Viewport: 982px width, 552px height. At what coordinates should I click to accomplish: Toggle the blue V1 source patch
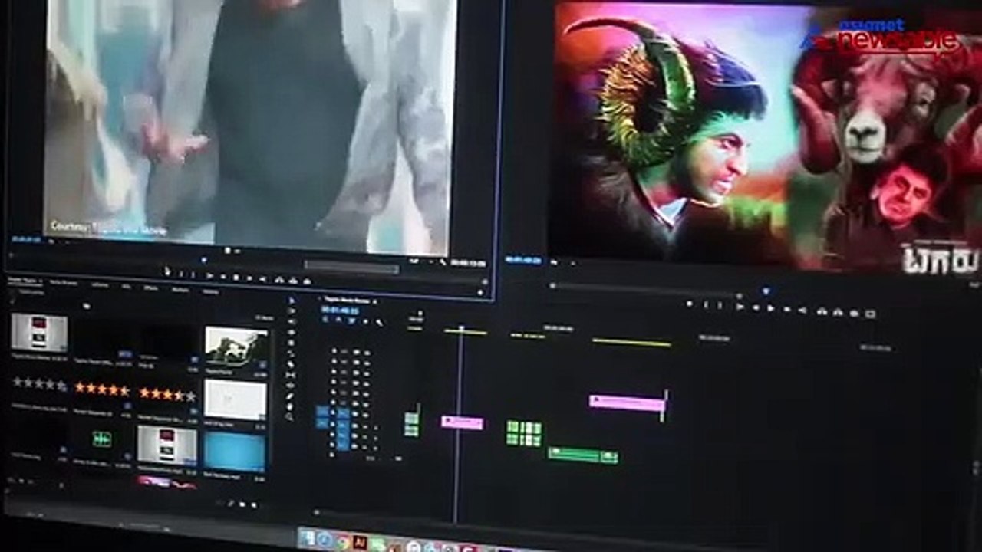(323, 412)
